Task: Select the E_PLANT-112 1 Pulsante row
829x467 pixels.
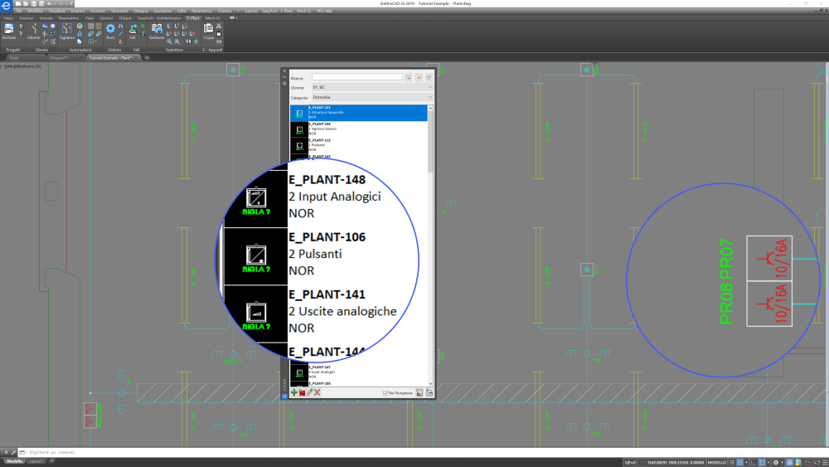Action: click(x=358, y=145)
